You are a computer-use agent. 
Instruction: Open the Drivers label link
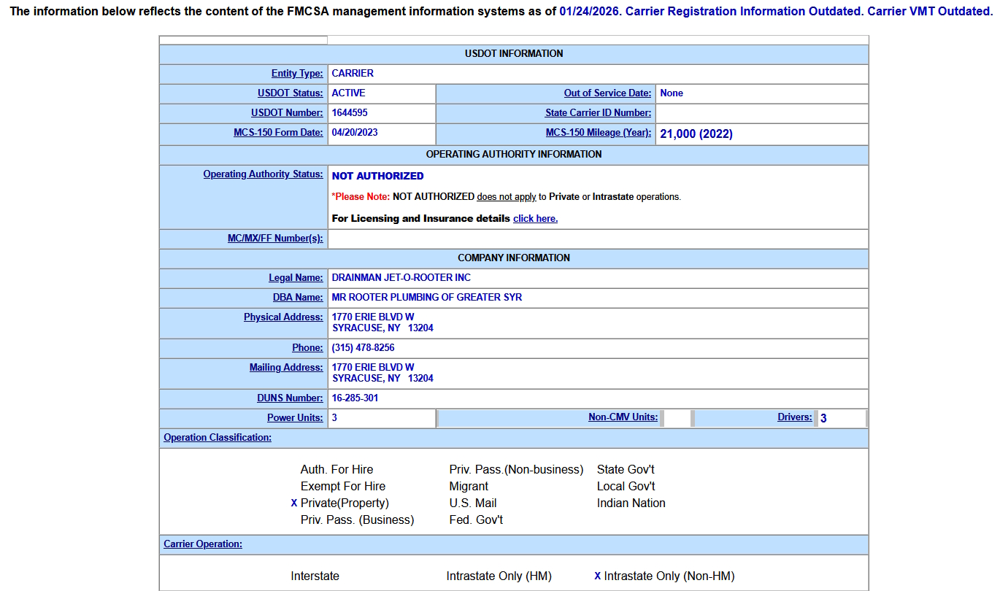pos(794,417)
